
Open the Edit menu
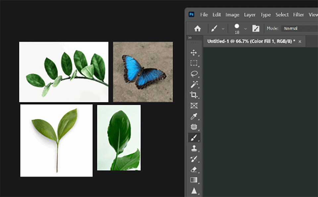point(217,15)
